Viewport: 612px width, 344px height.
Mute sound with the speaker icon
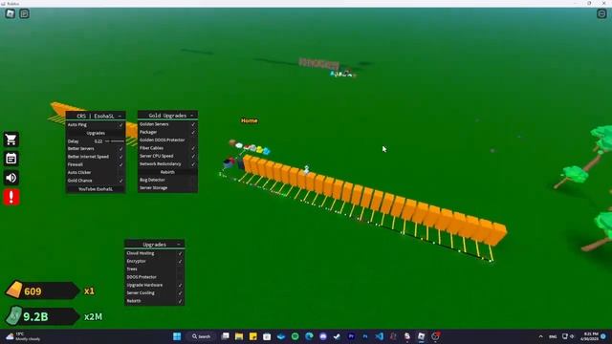coord(11,178)
